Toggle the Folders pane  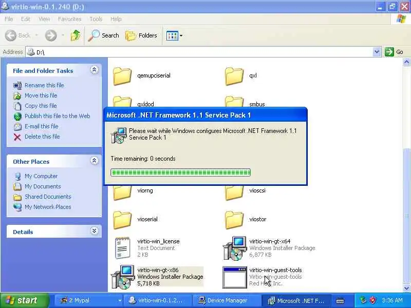141,35
